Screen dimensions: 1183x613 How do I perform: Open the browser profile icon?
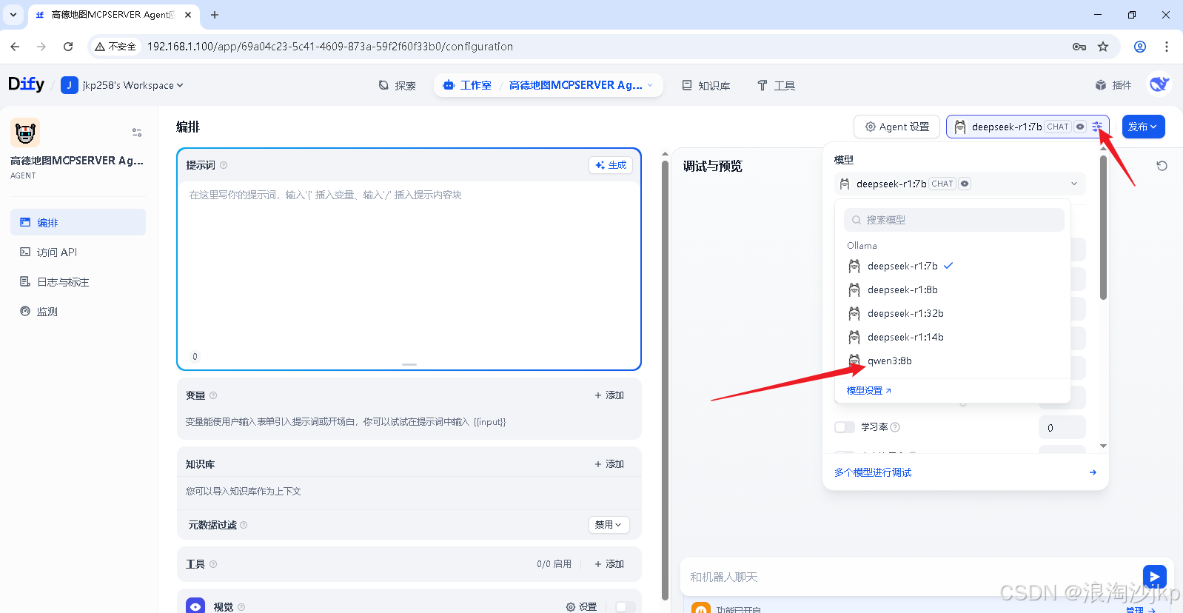(1140, 47)
